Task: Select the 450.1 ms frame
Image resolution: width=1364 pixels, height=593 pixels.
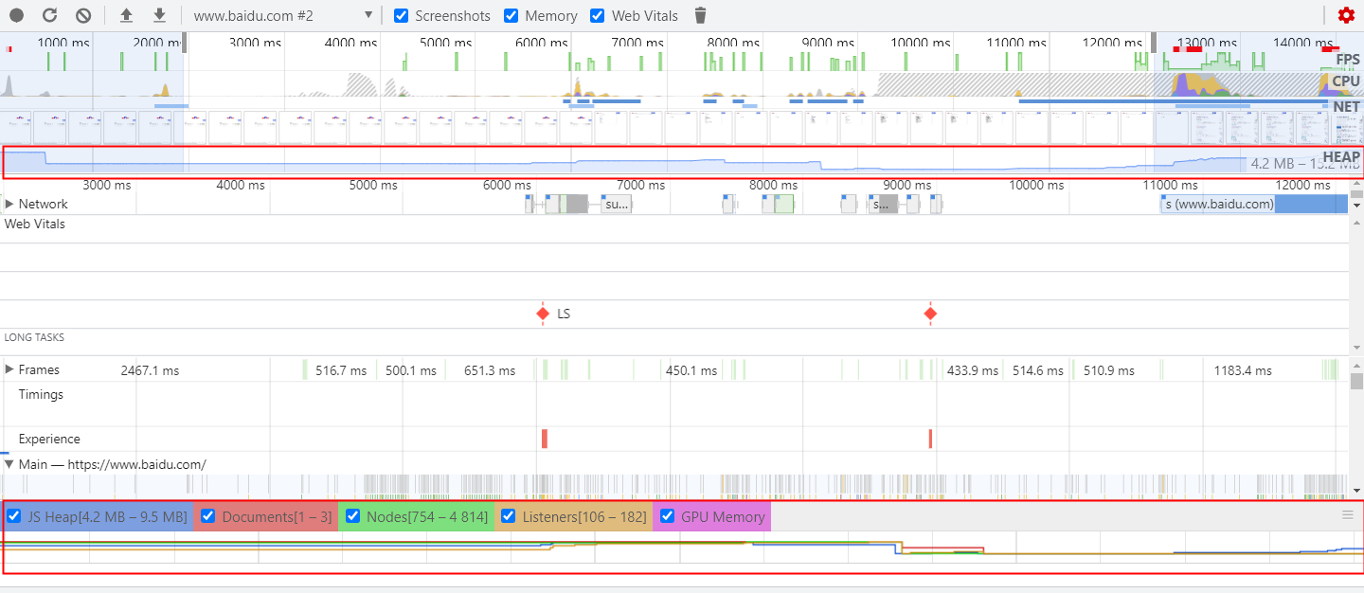Action: [691, 370]
